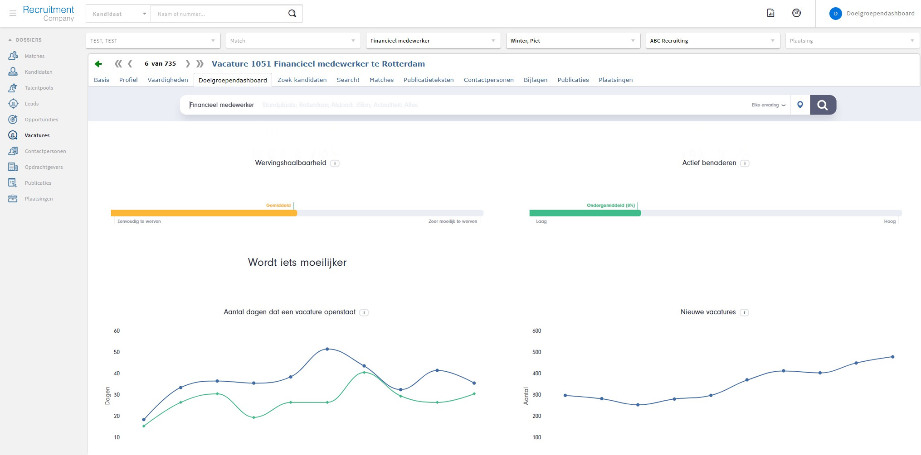Click the green back arrow icon
Viewport: 921px width, 455px height.
click(98, 64)
